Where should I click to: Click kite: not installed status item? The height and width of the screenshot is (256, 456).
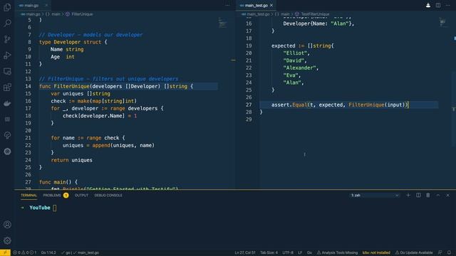pos(376,252)
